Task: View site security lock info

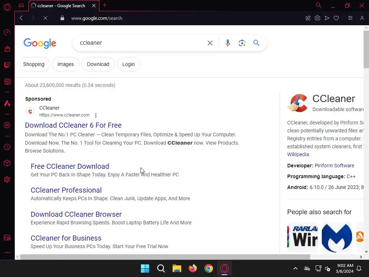Action: coord(62,18)
